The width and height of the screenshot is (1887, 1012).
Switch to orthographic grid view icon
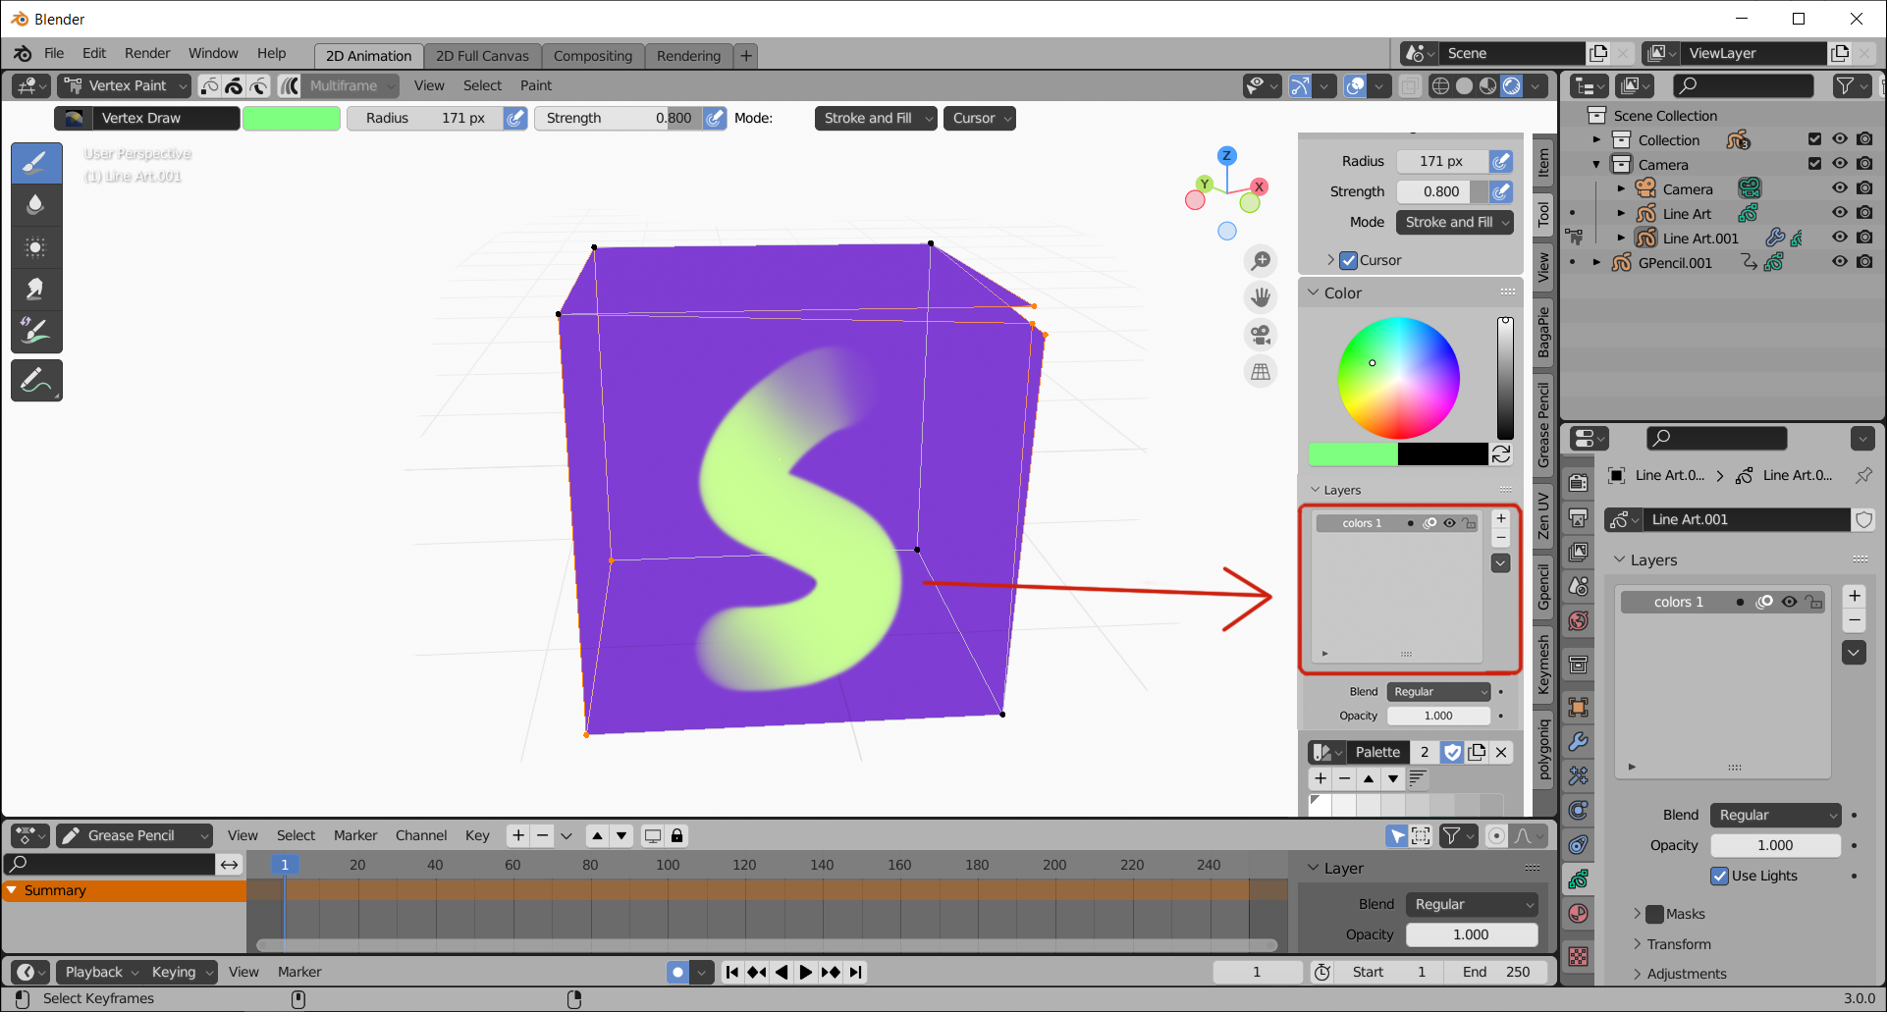point(1261,372)
